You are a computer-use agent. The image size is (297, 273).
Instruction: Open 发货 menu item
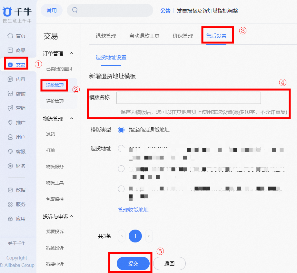pyautogui.click(x=50, y=134)
